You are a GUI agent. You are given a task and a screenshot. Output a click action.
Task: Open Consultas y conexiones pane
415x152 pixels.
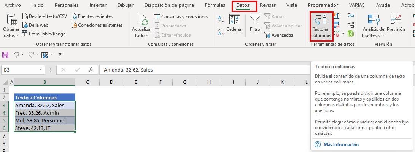coord(181,17)
